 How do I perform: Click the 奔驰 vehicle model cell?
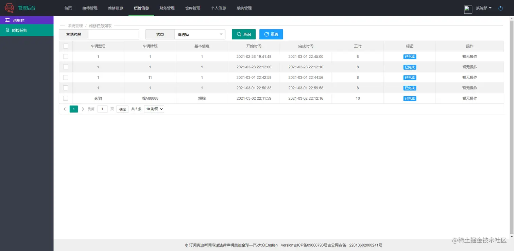pyautogui.click(x=98, y=98)
